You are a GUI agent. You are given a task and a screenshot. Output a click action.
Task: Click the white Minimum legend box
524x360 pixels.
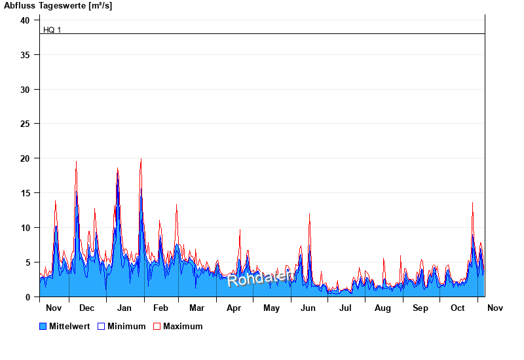(x=101, y=326)
